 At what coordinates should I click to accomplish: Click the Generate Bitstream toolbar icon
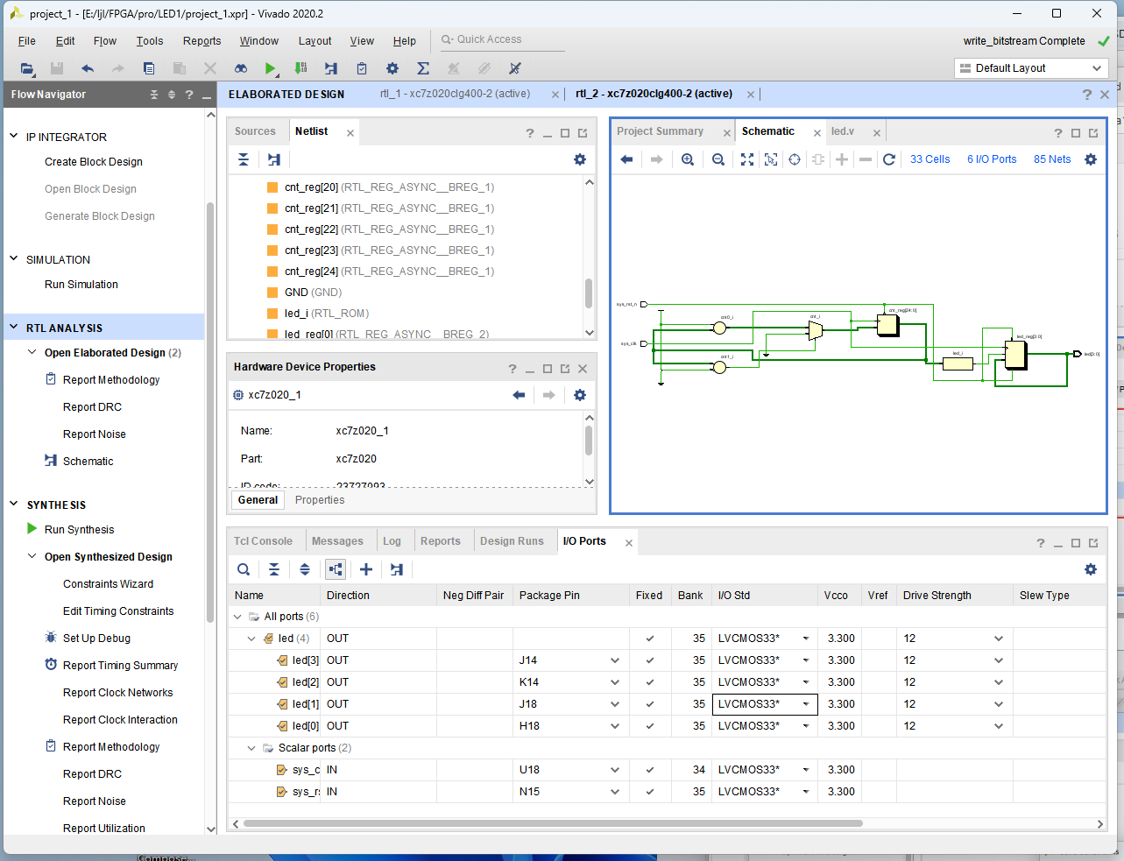pos(300,68)
